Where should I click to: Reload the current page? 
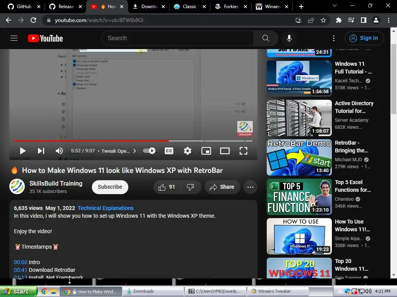(x=33, y=20)
